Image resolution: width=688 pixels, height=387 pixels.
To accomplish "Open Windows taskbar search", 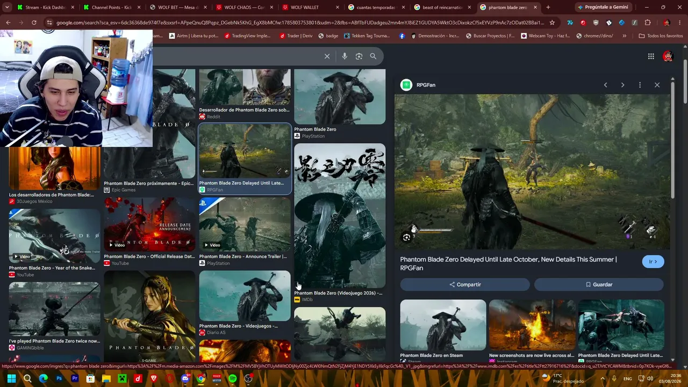I will (x=27, y=378).
